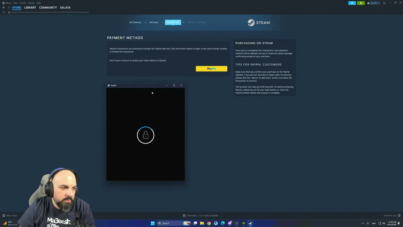Open Steam announcements megaphone button
The height and width of the screenshot is (227, 403).
point(352,3)
